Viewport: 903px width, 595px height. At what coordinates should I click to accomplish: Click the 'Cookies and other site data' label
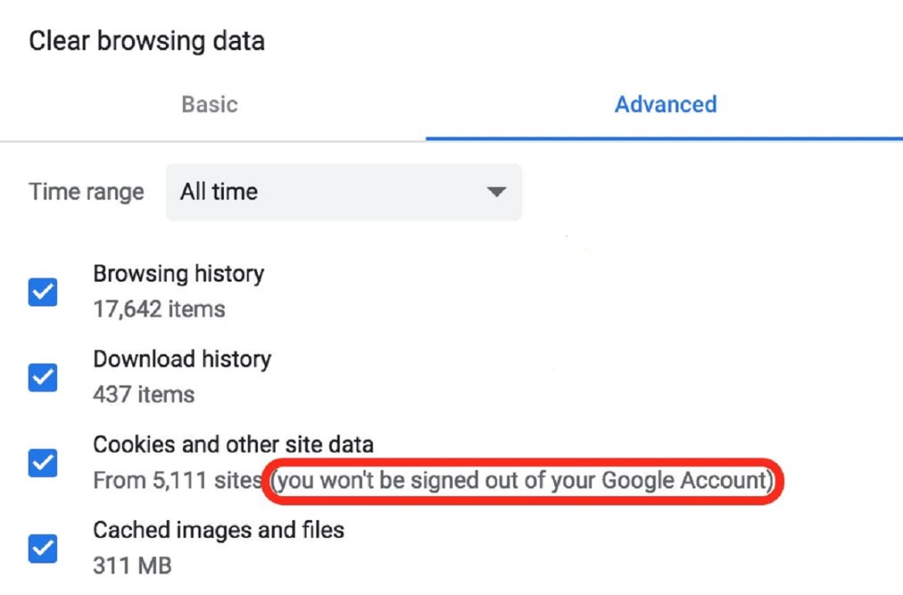point(233,445)
